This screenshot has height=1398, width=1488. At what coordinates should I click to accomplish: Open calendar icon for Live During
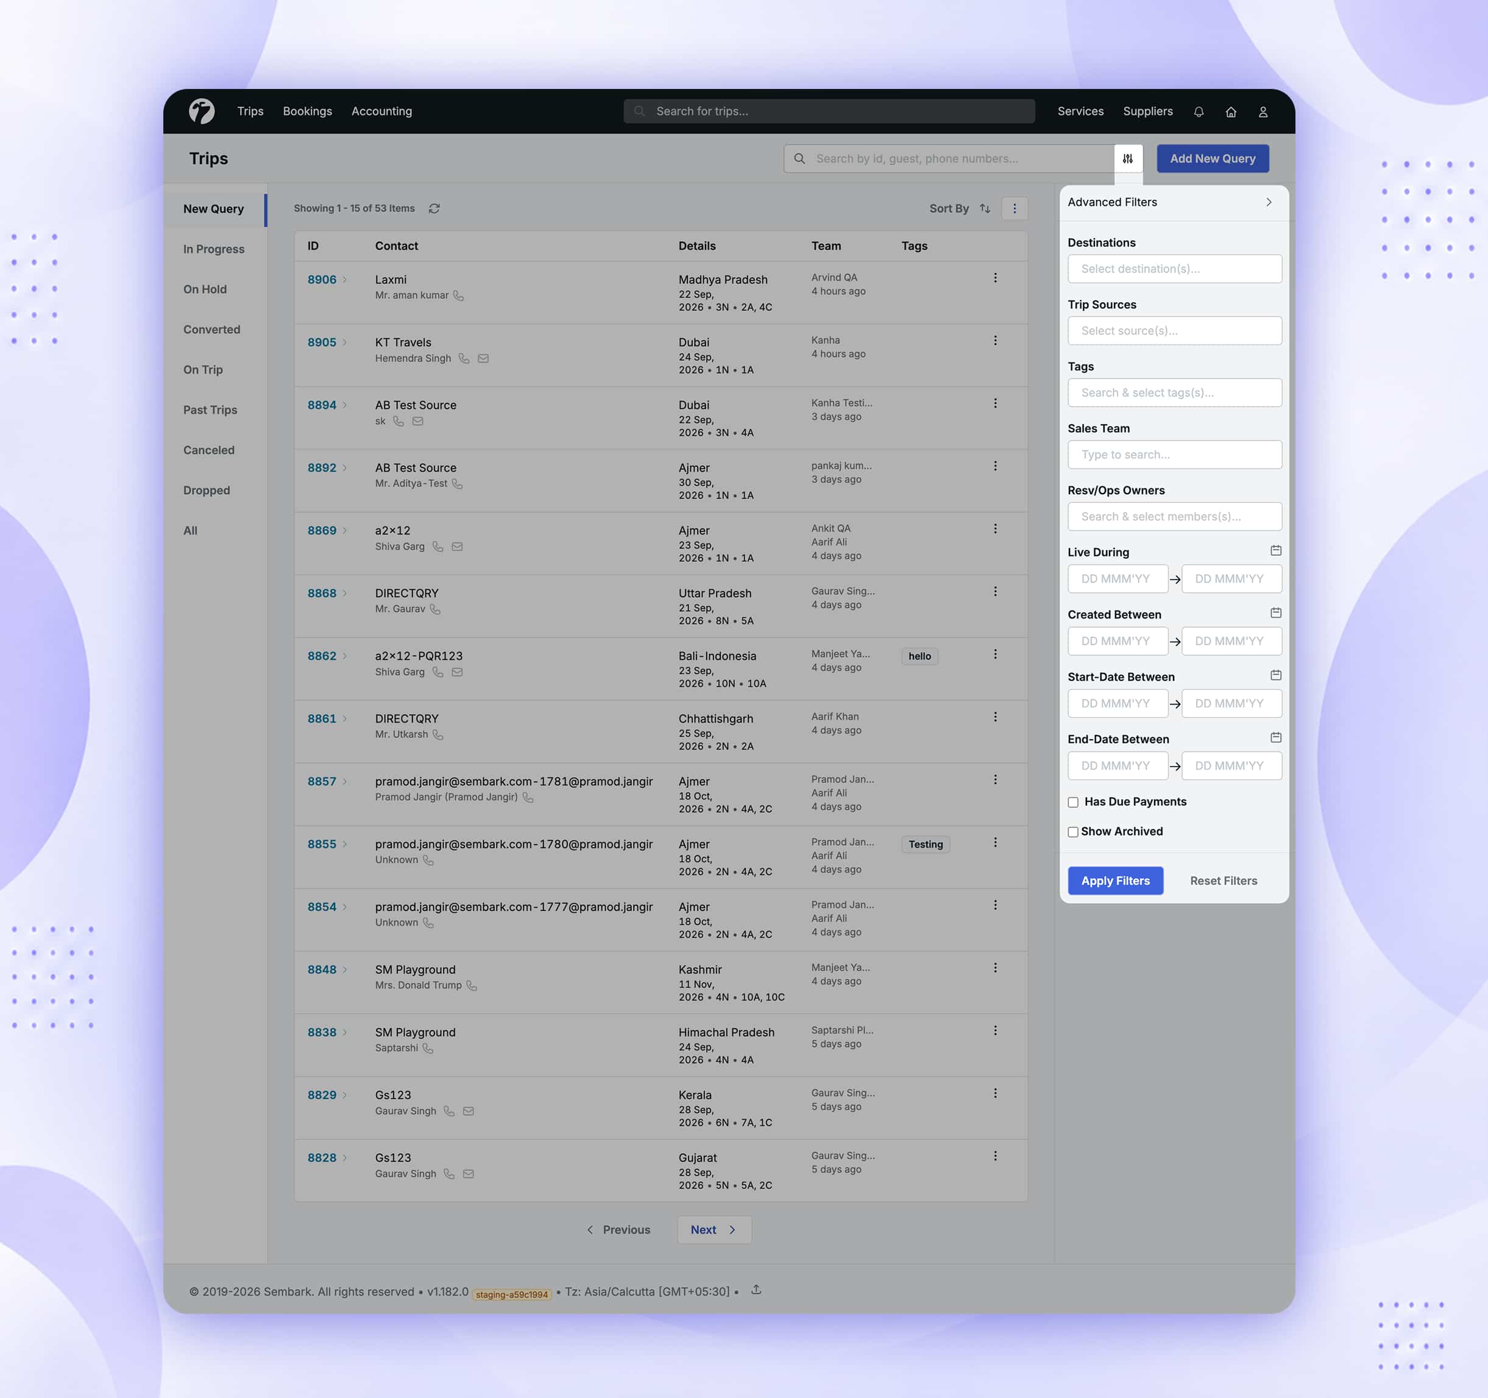pyautogui.click(x=1276, y=551)
